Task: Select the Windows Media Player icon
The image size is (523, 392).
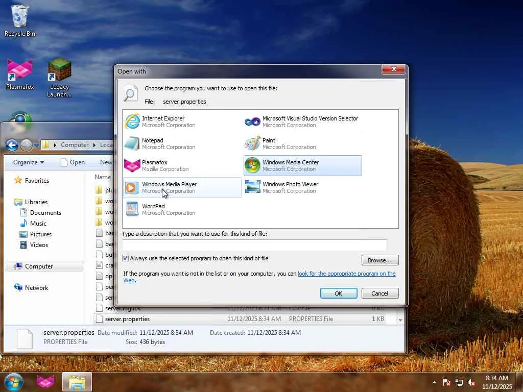Action: click(x=132, y=188)
